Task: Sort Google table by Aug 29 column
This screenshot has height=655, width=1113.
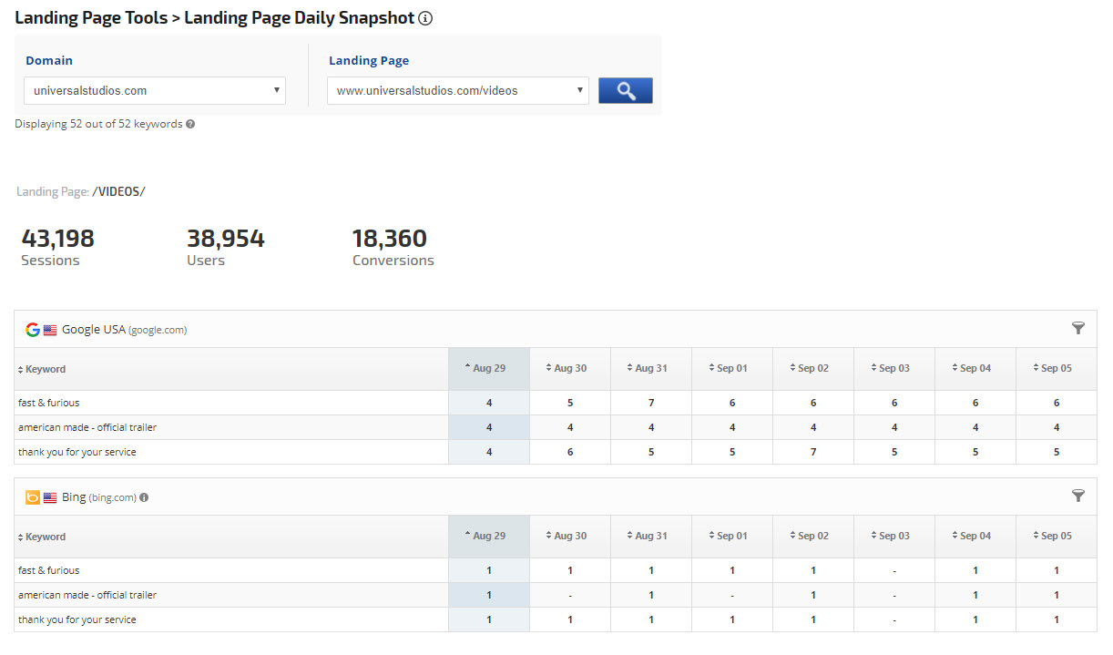Action: coord(488,368)
